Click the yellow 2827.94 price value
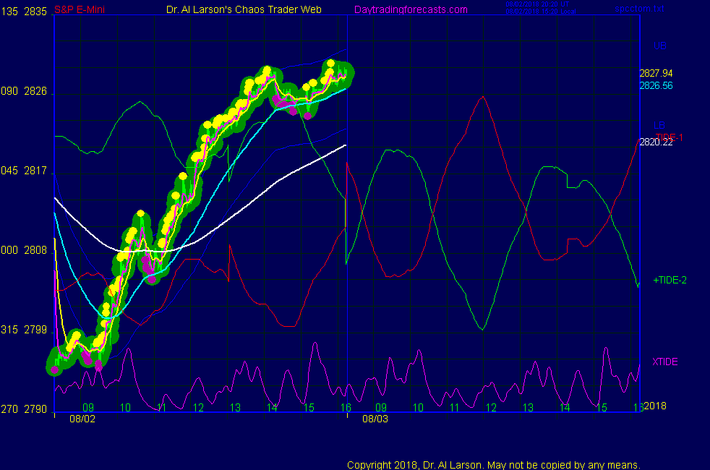 [x=656, y=73]
